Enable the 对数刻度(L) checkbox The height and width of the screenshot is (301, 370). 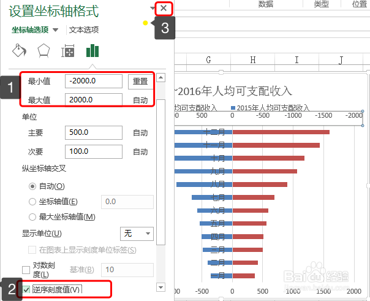26,270
